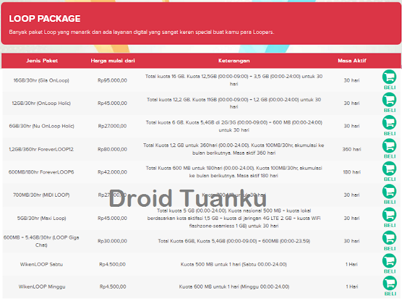Click the Total Kuota 600 MB untuk 180hari description
This screenshot has width=402, height=301.
(x=234, y=172)
